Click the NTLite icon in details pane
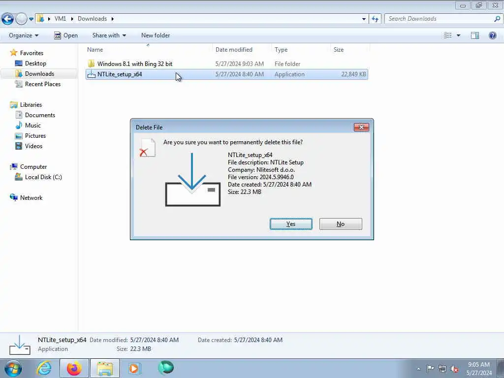 point(20,345)
